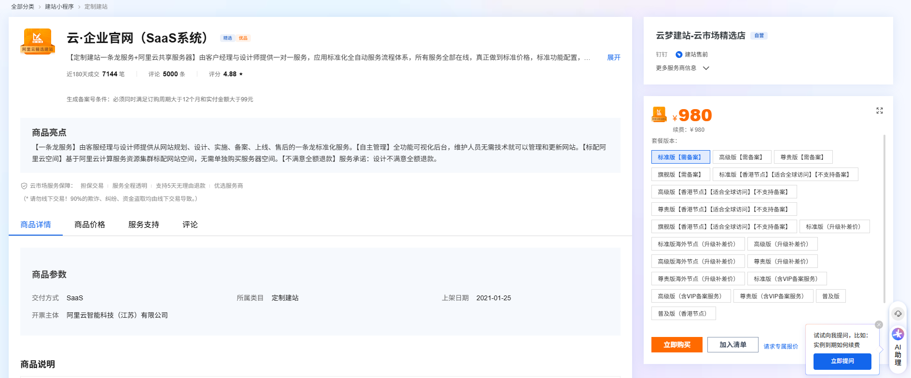Viewport: 911px width, 378px height.
Task: Click the small product icon beside the ¥980 price
Action: pos(659,114)
